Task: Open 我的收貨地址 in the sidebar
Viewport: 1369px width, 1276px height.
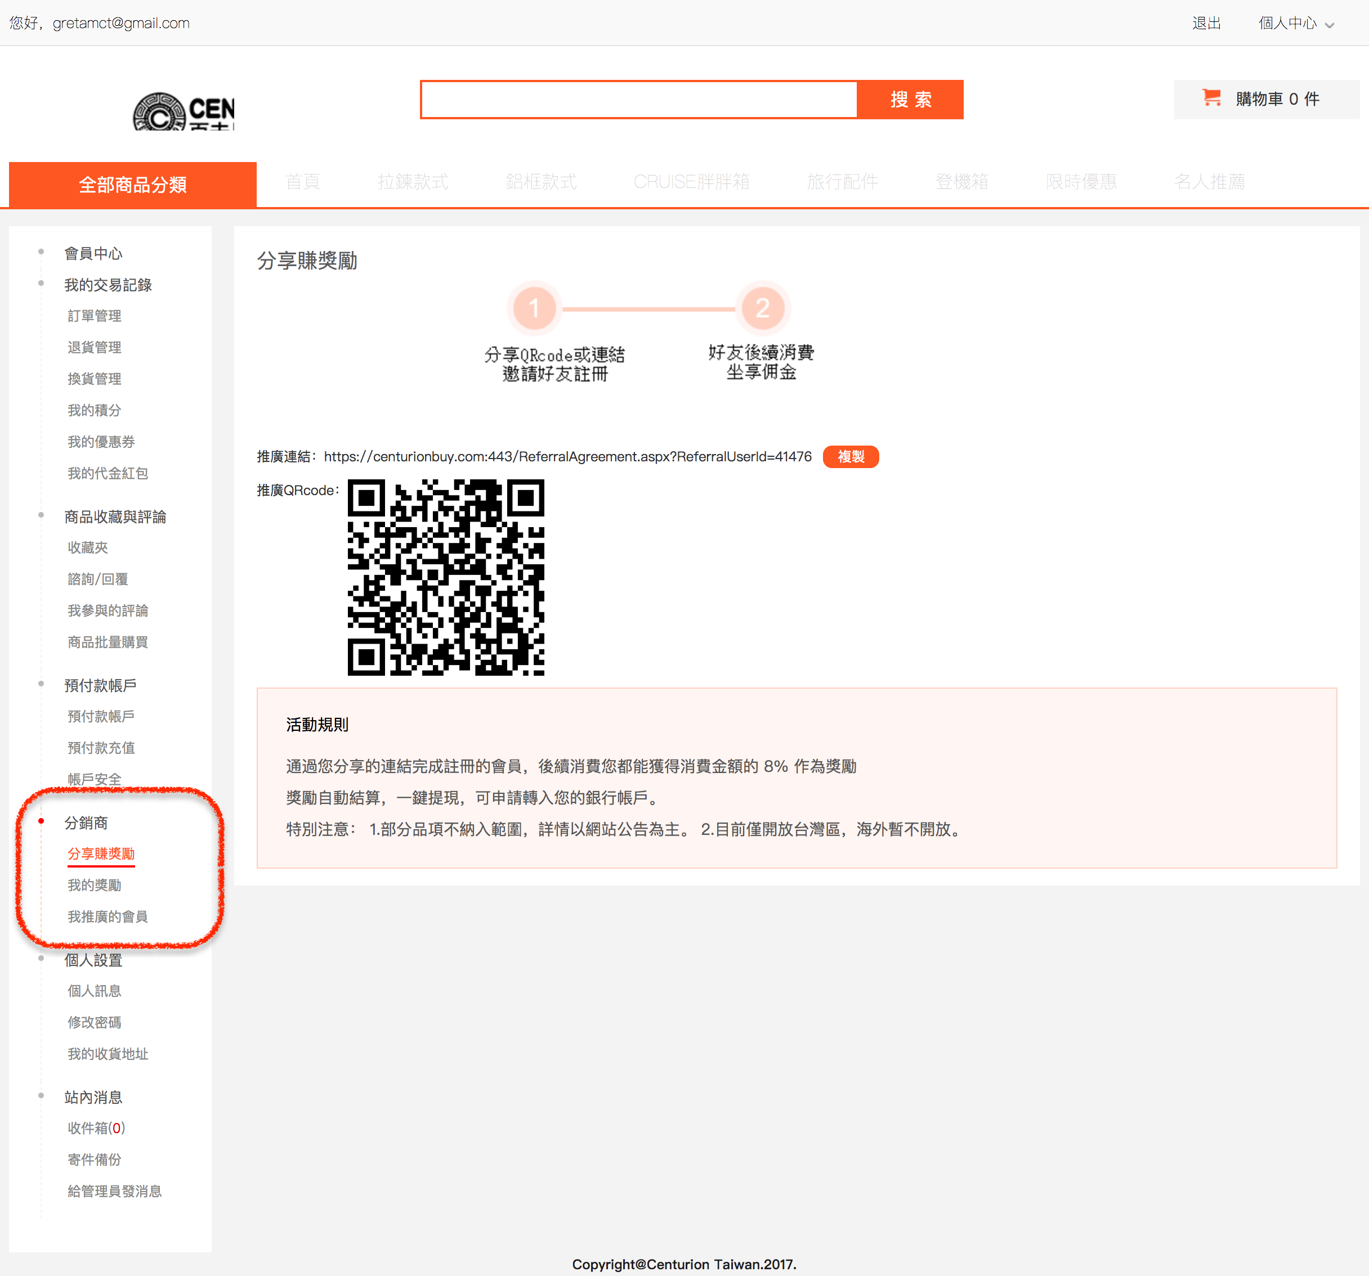Action: click(x=108, y=1054)
